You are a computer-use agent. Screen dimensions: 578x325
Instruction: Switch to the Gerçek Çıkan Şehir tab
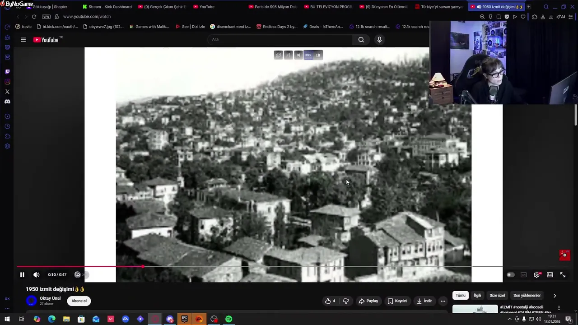tap(162, 7)
